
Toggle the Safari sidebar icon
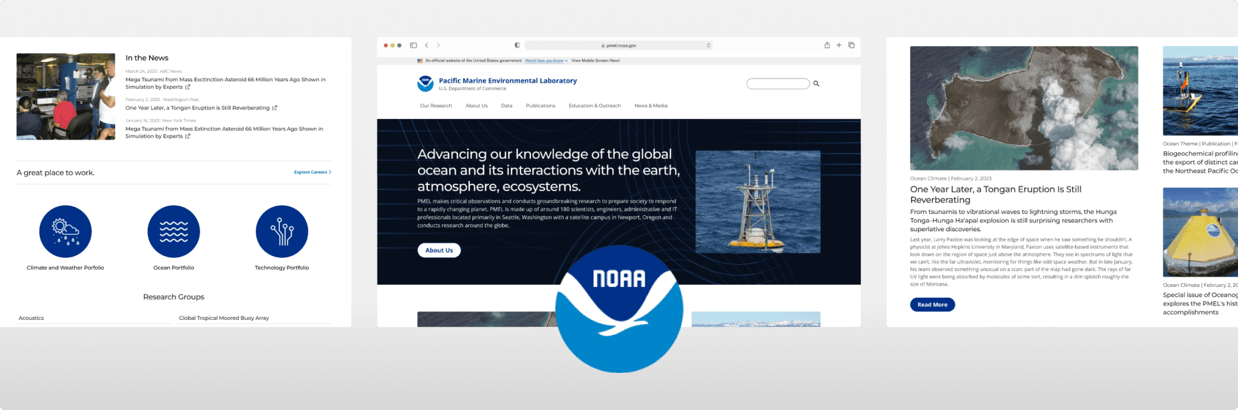(x=413, y=45)
